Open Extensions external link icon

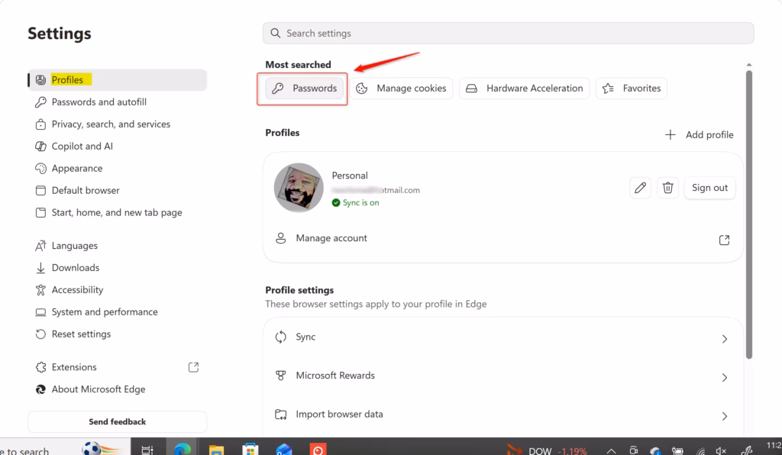(193, 367)
